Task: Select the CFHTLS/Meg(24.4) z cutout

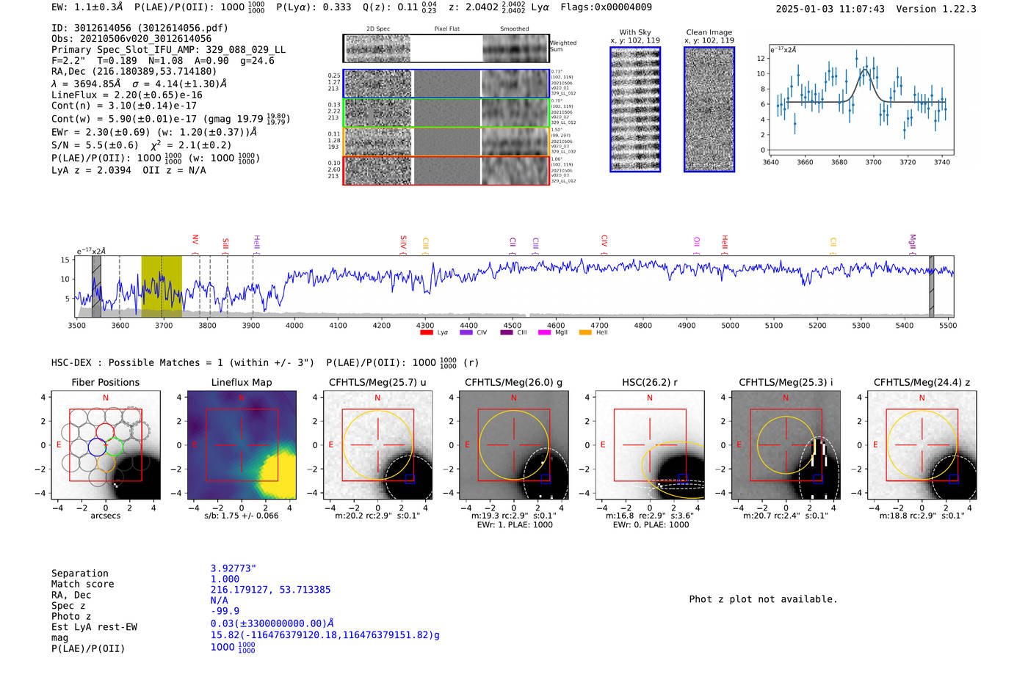Action: [x=922, y=445]
